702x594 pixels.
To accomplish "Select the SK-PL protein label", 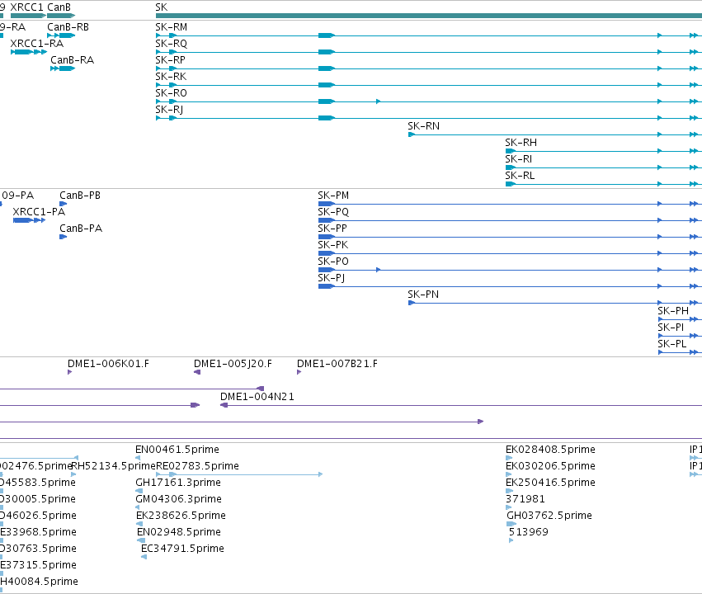I will click(x=672, y=344).
